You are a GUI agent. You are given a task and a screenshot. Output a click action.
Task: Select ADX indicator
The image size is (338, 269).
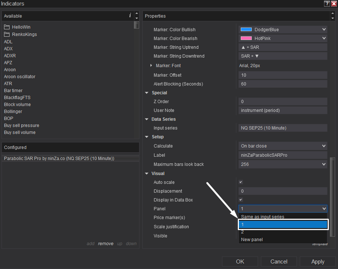pyautogui.click(x=8, y=49)
